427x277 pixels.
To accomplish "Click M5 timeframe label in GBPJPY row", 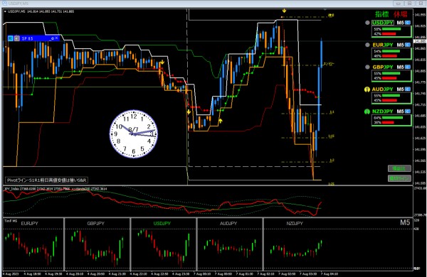I will coord(400,67).
